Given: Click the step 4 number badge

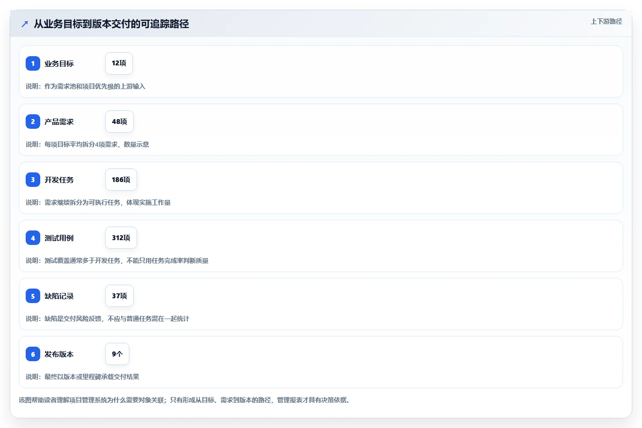Looking at the screenshot, I should pyautogui.click(x=33, y=238).
